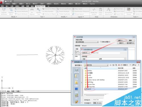This screenshot has width=142, height=107.
Task: Select the 3dsMax folder
Action: point(88,71)
